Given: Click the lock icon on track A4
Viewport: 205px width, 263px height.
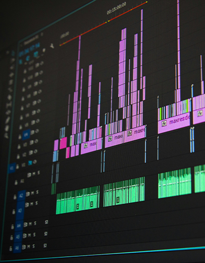Looking at the screenshot, I should pos(12,226).
